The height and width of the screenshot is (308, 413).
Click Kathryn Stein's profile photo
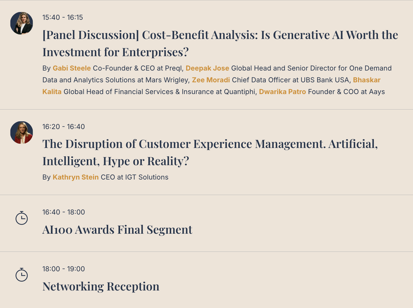coord(22,132)
